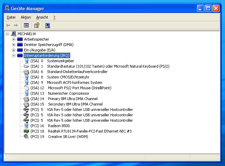Expand the Arbeitsspeicher node
Viewport: 225px width, 166px height.
14,39
